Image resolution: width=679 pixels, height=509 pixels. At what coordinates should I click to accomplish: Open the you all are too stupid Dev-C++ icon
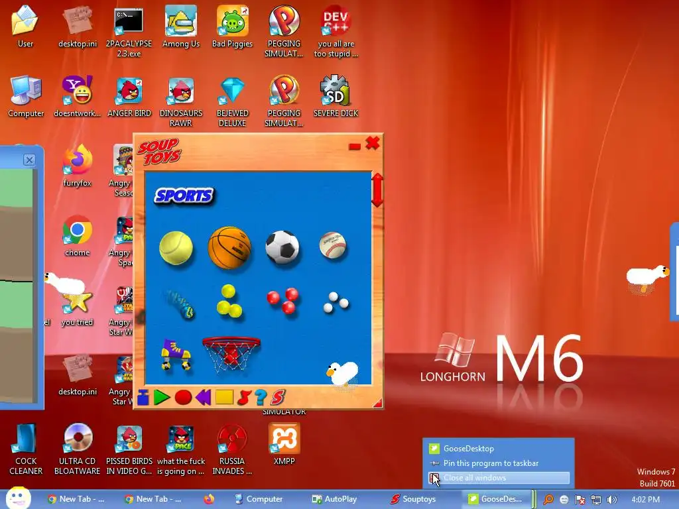[336, 32]
